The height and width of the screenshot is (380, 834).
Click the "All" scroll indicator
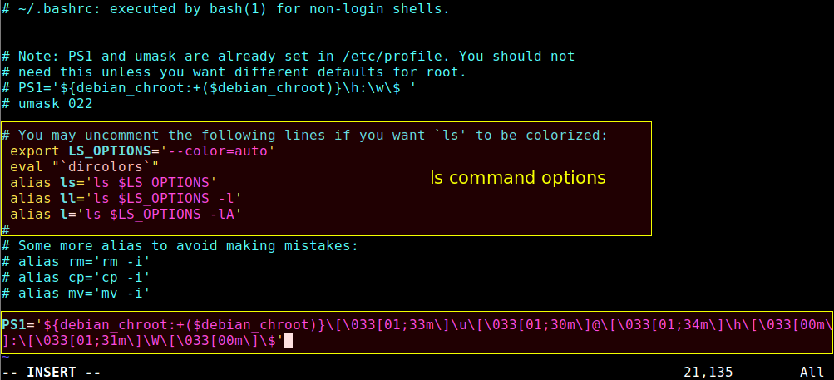812,373
